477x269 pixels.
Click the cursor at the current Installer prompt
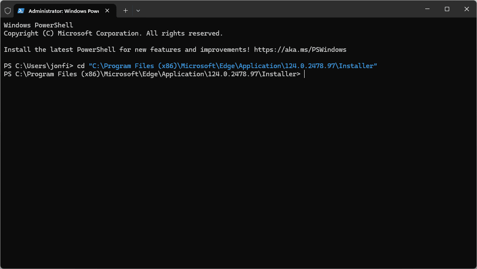click(304, 74)
